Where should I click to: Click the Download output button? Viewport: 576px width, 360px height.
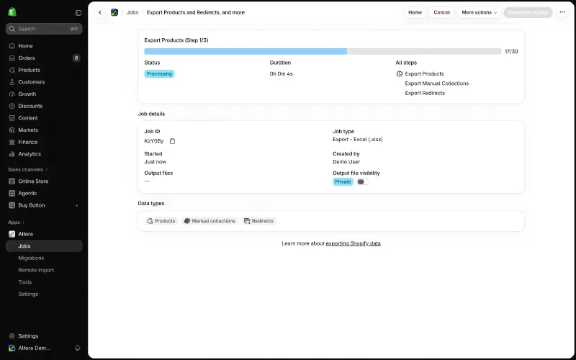[x=528, y=12]
